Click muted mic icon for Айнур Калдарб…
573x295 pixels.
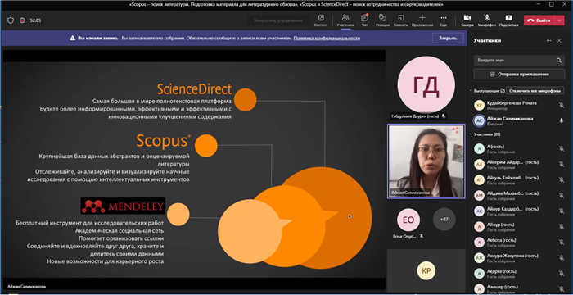click(562, 211)
